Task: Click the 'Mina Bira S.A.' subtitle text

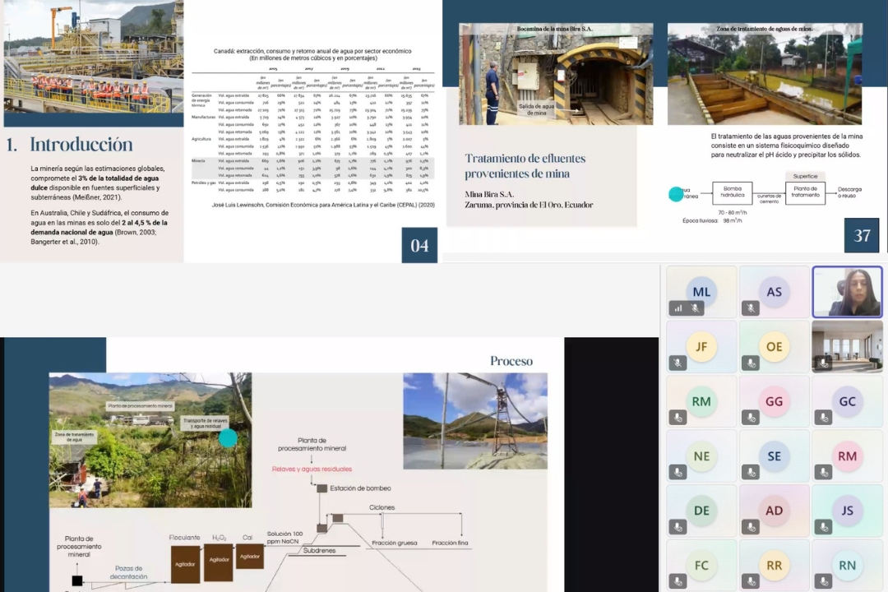Action: pos(489,194)
